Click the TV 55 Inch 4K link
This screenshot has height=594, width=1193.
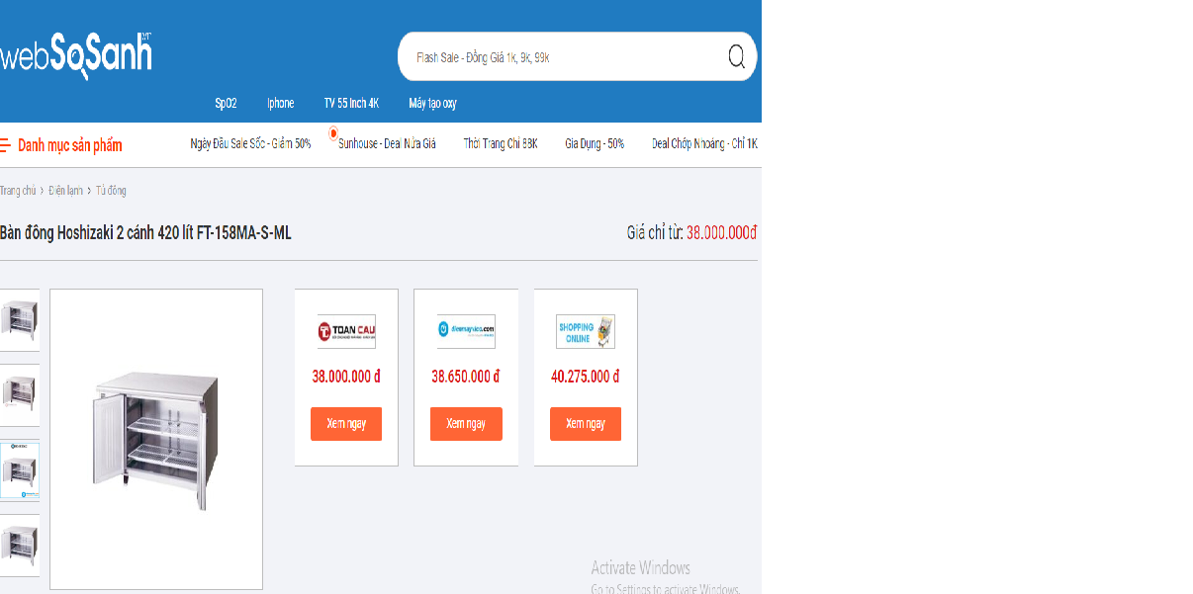351,104
